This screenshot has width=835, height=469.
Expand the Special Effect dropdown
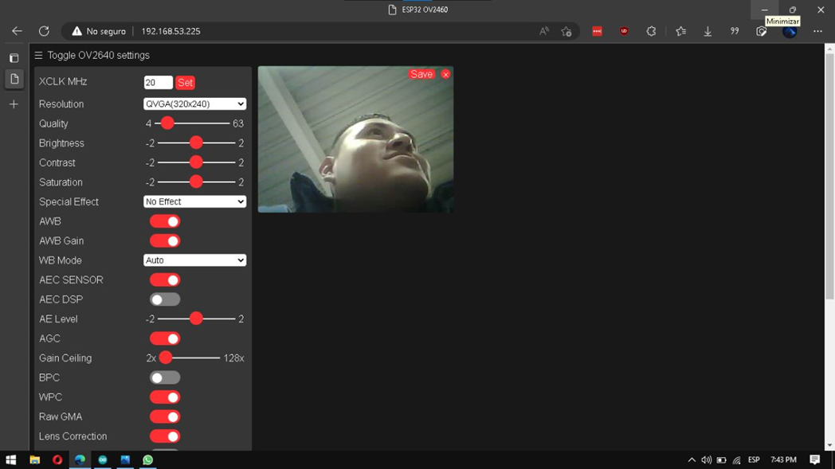(x=194, y=201)
